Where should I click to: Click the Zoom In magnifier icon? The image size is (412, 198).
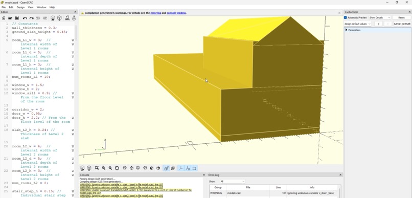tap(104, 168)
